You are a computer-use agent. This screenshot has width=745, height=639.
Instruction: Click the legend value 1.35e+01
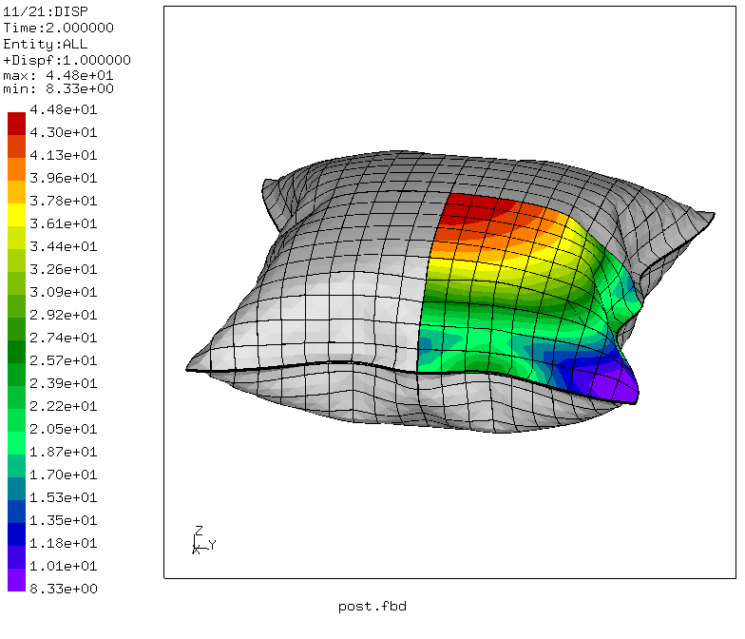[x=63, y=521]
